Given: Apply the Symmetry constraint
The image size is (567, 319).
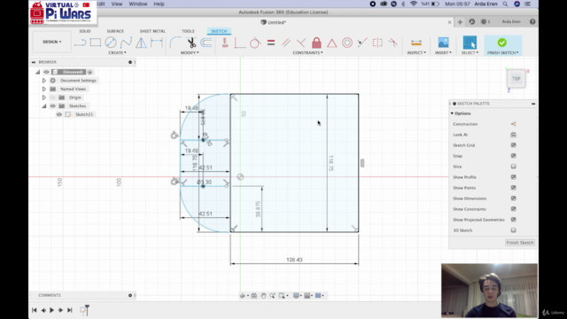Looking at the screenshot, I should (x=377, y=43).
